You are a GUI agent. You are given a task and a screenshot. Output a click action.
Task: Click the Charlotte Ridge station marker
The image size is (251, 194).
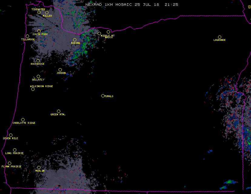(23, 120)
